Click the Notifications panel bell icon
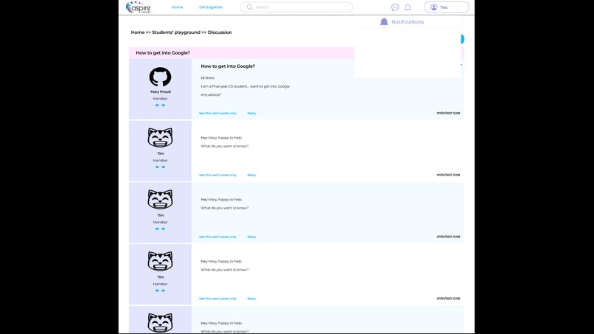 [x=384, y=22]
